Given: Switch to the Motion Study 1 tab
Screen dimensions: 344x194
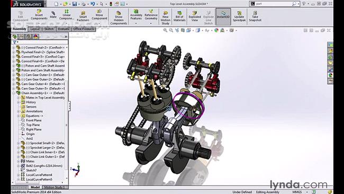Looking at the screenshot, I should tap(54, 187).
